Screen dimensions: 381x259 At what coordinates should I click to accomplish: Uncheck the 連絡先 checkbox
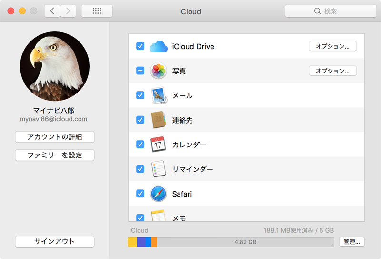(140, 120)
